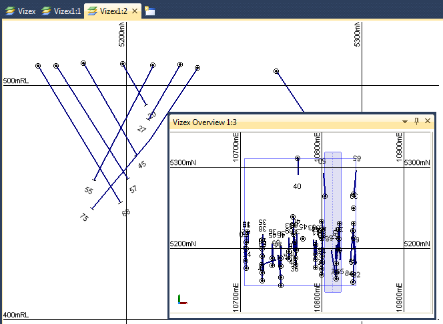Screen dimensions: 443x324
Task: Click the 5200mN grid label at top
Action: click(122, 35)
